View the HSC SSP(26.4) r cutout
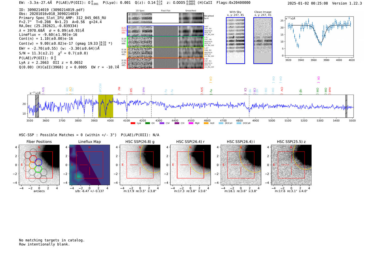 190,165
